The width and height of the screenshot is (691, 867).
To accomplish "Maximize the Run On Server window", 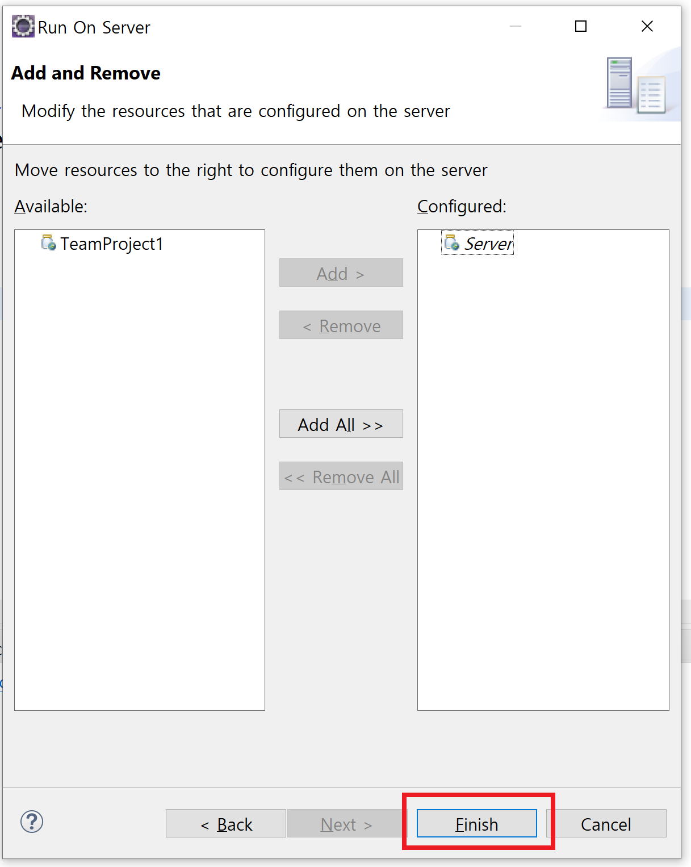I will pos(581,26).
